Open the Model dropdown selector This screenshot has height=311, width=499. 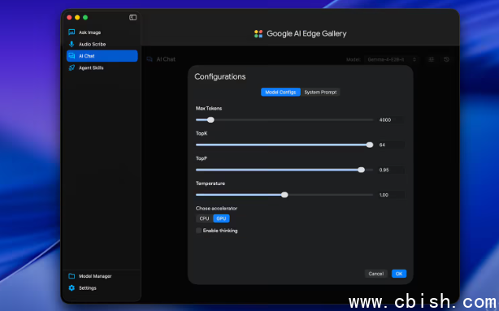[x=392, y=59]
